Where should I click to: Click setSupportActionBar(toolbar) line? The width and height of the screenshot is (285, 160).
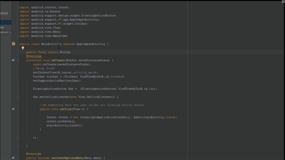pos(57,81)
